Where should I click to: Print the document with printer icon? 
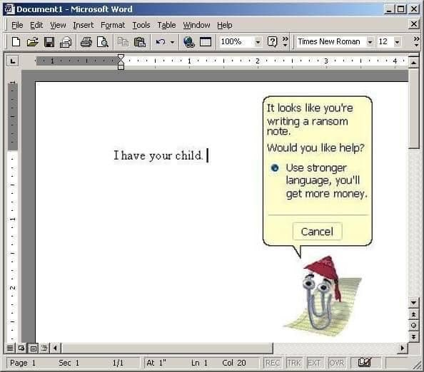86,42
